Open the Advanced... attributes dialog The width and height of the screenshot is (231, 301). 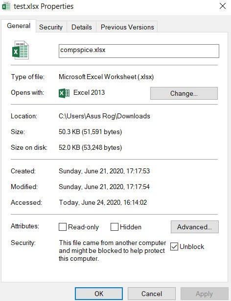(194, 227)
